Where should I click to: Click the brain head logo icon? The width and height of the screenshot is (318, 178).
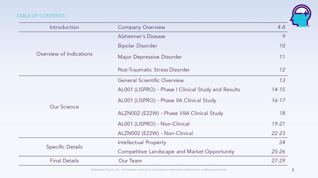(300, 16)
